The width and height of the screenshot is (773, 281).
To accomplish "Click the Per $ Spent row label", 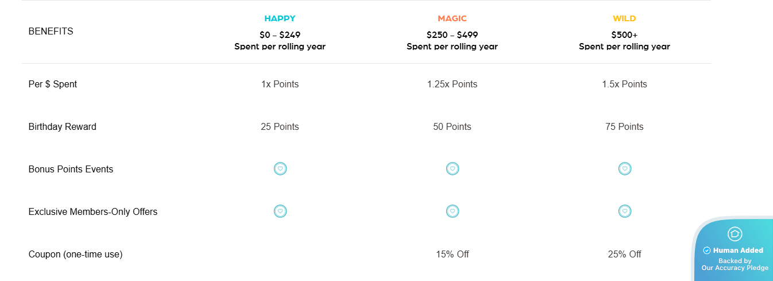I will click(53, 84).
